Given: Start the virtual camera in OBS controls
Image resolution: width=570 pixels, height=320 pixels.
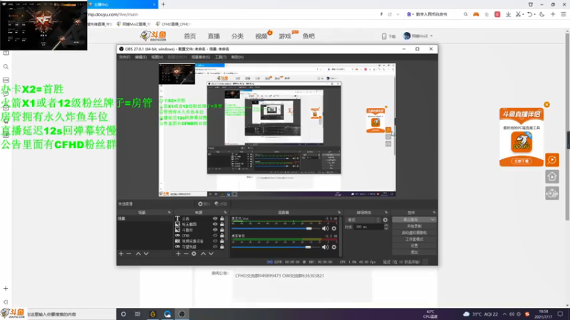Looking at the screenshot, I should coord(414,233).
